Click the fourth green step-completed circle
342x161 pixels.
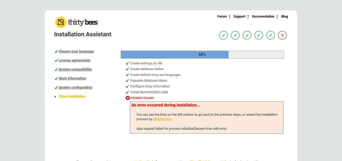pos(259,35)
